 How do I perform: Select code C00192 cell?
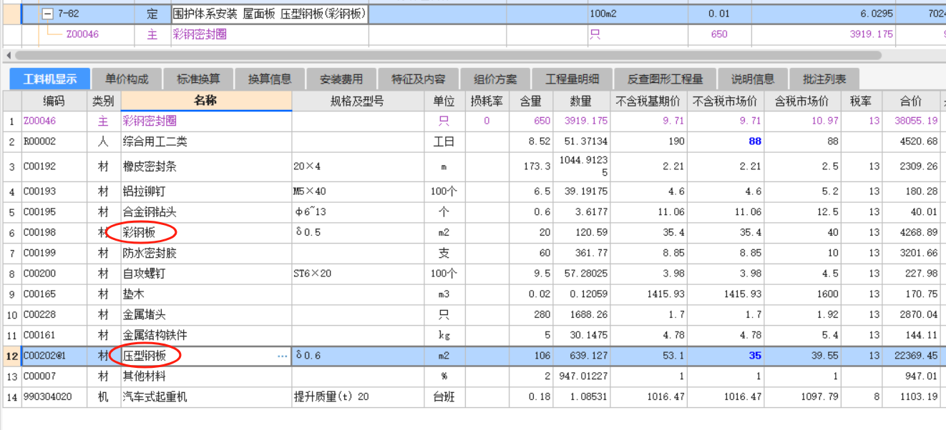(54, 166)
